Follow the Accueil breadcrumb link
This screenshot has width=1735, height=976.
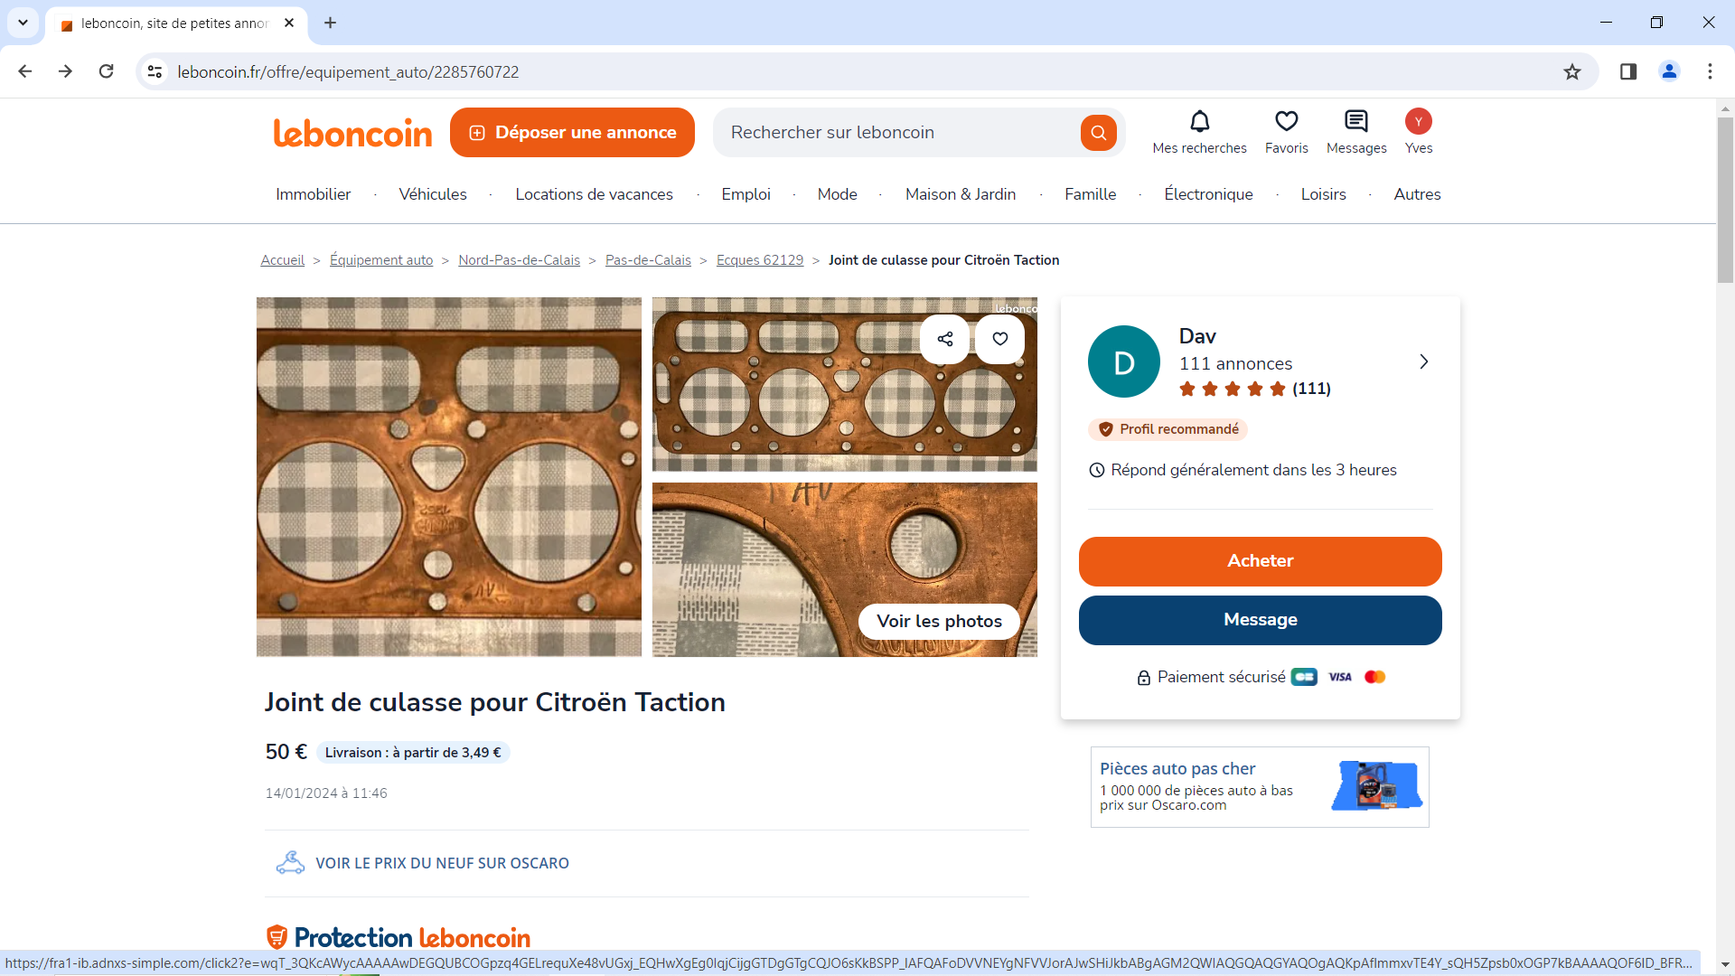(282, 260)
